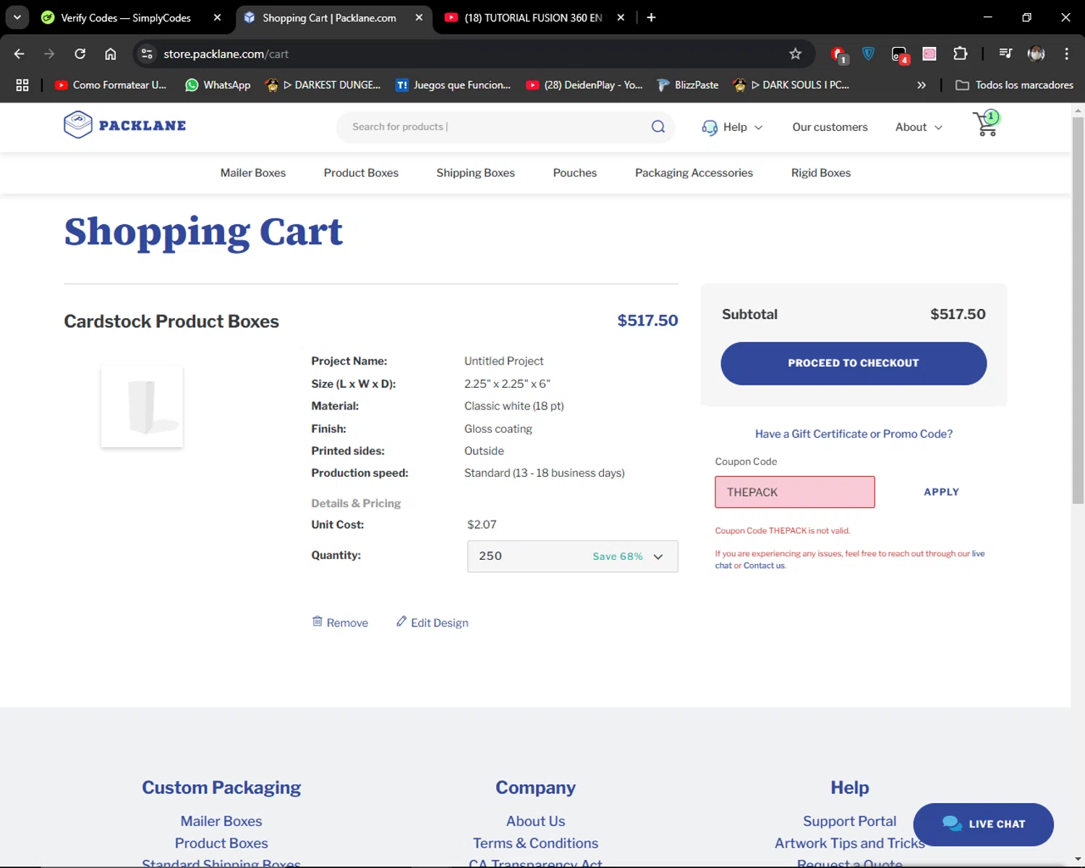Open the DARKEST DUNGE... bookmark
1085x868 pixels.
pos(323,85)
